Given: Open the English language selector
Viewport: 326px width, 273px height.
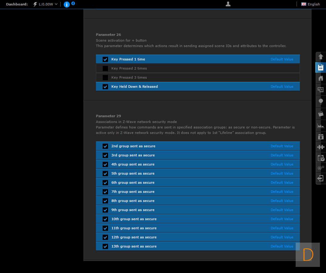Looking at the screenshot, I should tap(310, 4).
